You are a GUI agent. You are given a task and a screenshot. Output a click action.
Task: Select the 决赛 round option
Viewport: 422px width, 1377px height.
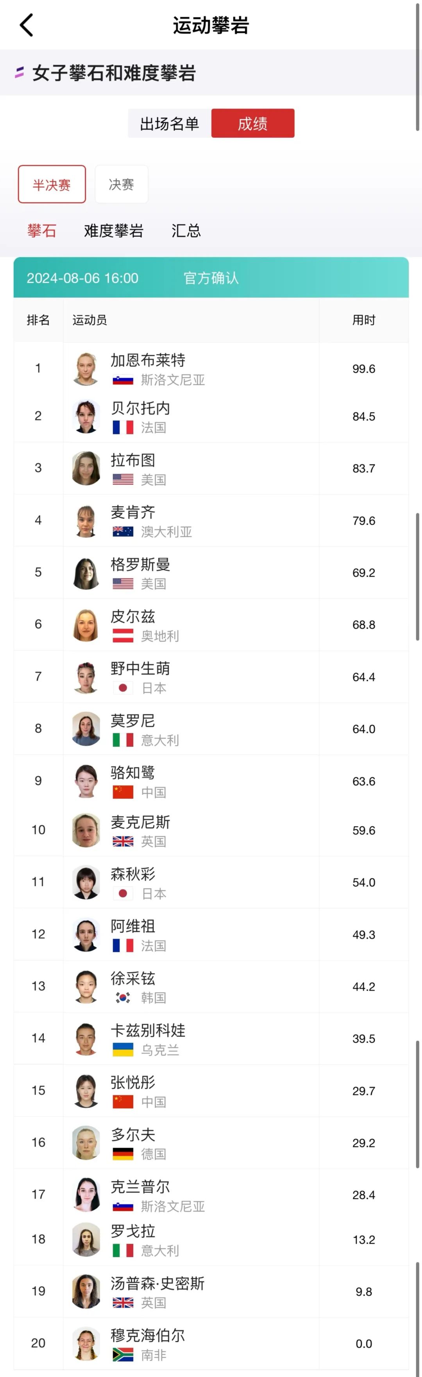coord(121,184)
